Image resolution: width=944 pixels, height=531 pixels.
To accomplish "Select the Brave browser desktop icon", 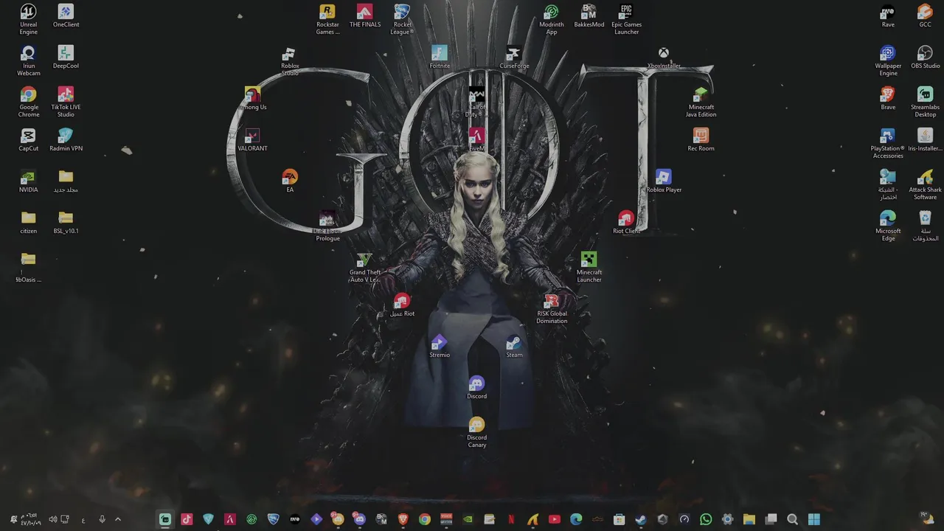I will [x=888, y=98].
